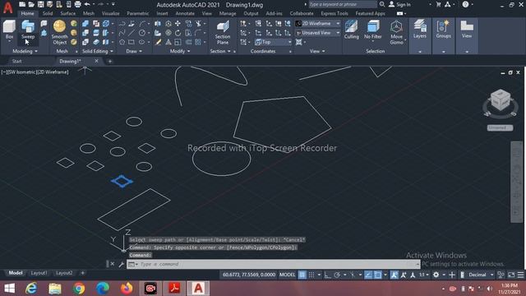Open the Section Plane tool
This screenshot has width=526, height=296.
pos(223,33)
